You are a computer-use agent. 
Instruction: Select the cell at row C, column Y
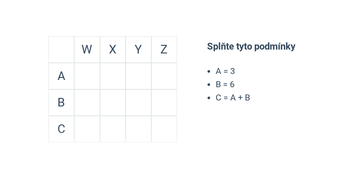138,129
